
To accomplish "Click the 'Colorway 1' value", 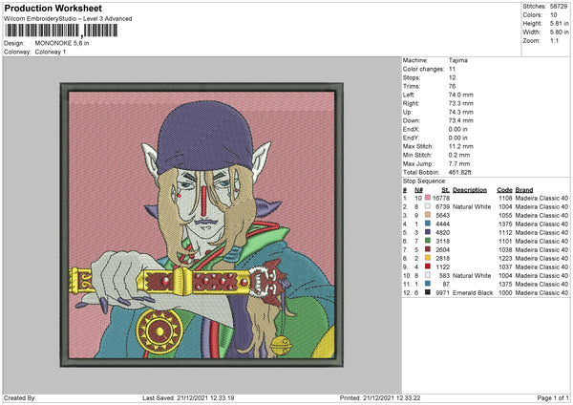I will tap(51, 52).
